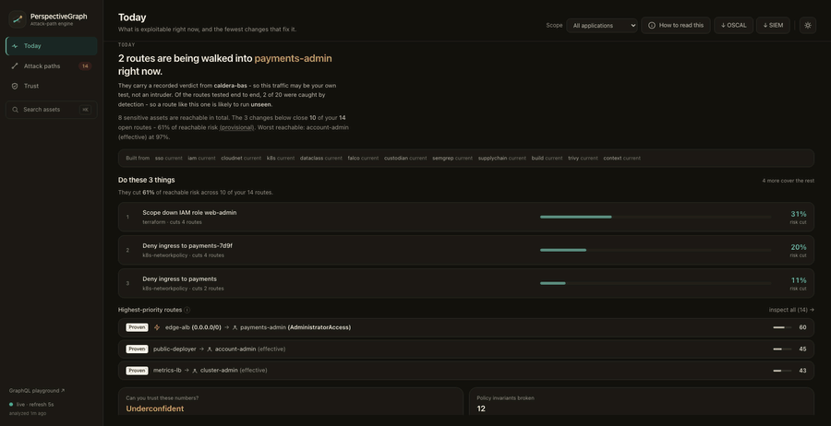Click the build current source tag
This screenshot has height=426, width=831.
point(547,159)
